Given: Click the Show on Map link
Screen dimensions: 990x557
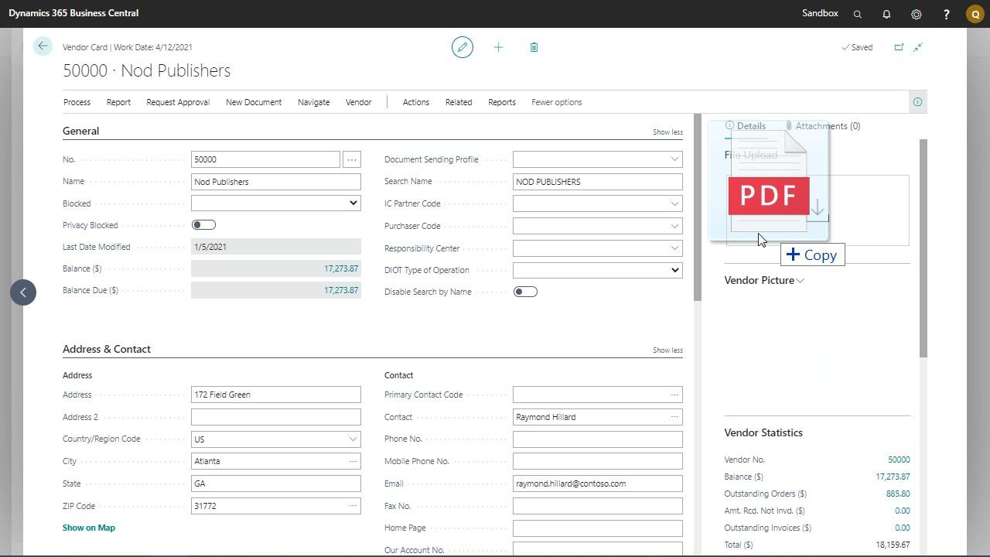Looking at the screenshot, I should tap(89, 528).
